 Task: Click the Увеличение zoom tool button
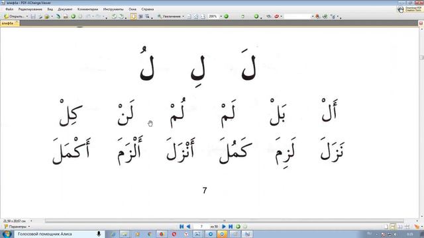(x=169, y=17)
